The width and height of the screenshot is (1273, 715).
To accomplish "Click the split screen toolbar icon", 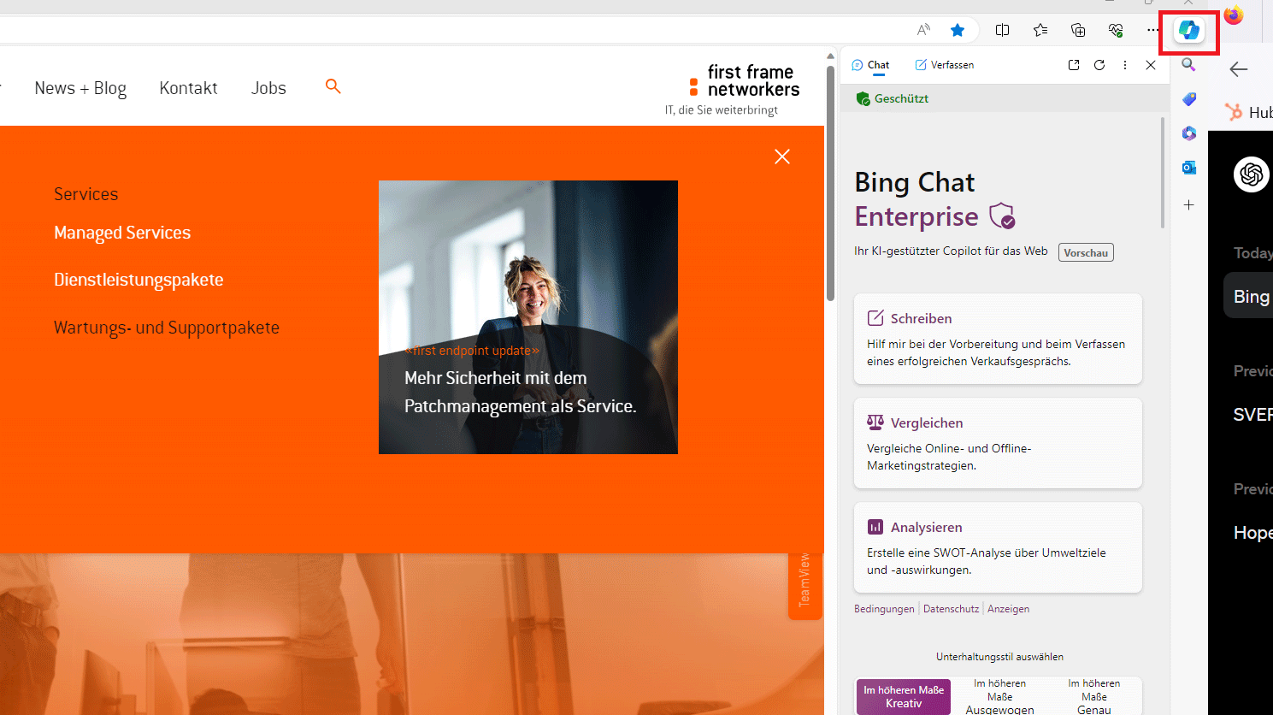I will tap(1003, 31).
